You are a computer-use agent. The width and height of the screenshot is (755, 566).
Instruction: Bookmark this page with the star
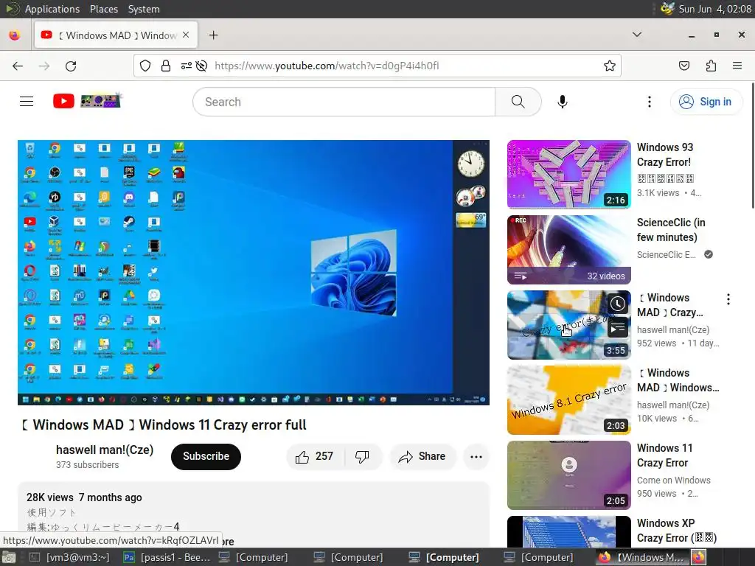[610, 66]
